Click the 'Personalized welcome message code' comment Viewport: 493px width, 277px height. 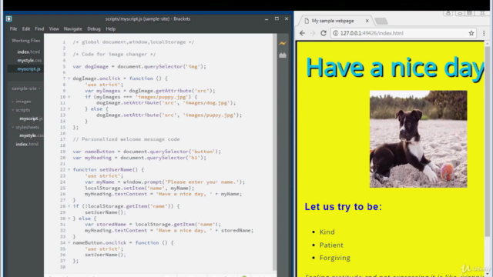click(126, 139)
